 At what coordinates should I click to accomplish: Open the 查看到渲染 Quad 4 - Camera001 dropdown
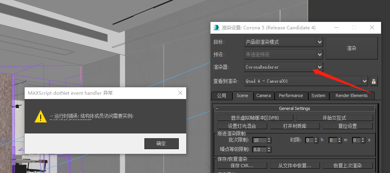point(306,81)
